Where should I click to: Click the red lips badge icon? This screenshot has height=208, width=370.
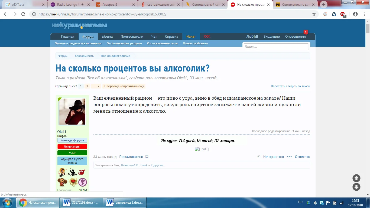click(82, 172)
